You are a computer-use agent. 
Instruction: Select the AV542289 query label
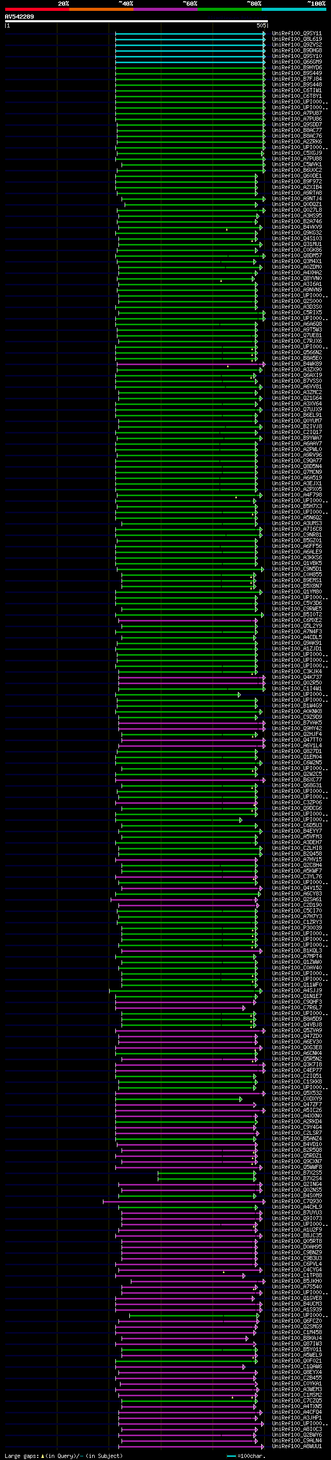tap(19, 17)
